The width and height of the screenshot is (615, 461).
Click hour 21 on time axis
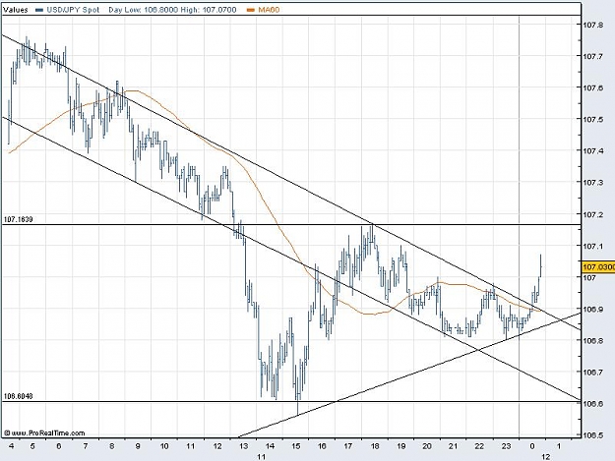pyautogui.click(x=454, y=445)
